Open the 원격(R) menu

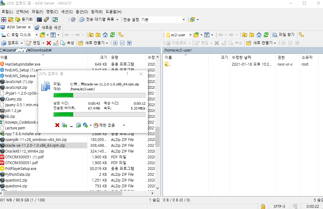coord(97,12)
